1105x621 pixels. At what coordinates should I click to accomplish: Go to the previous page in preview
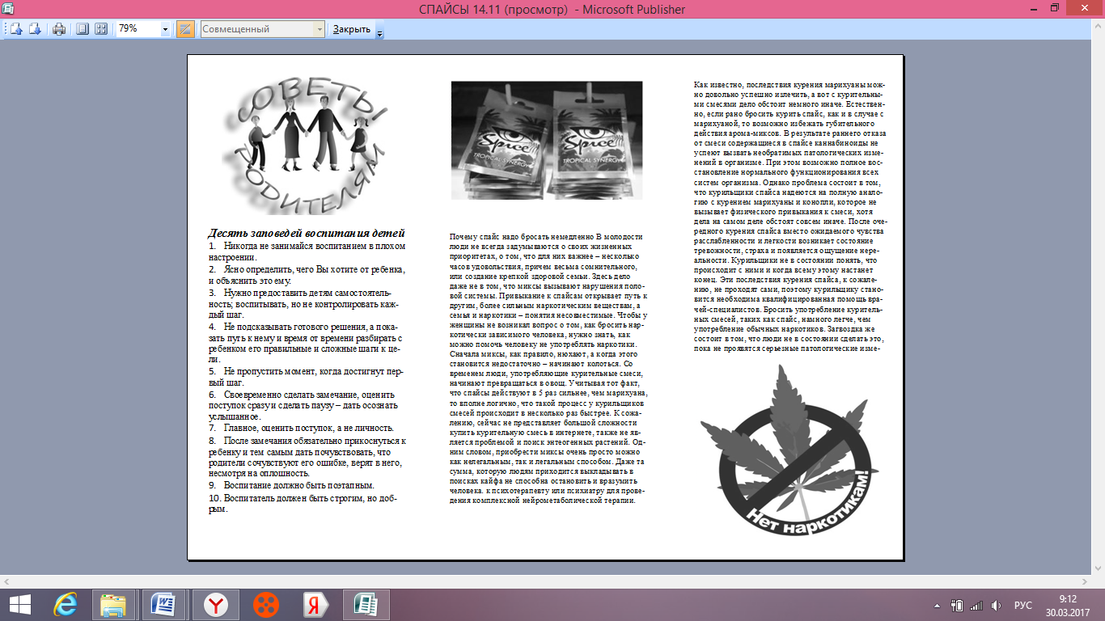pyautogui.click(x=16, y=29)
